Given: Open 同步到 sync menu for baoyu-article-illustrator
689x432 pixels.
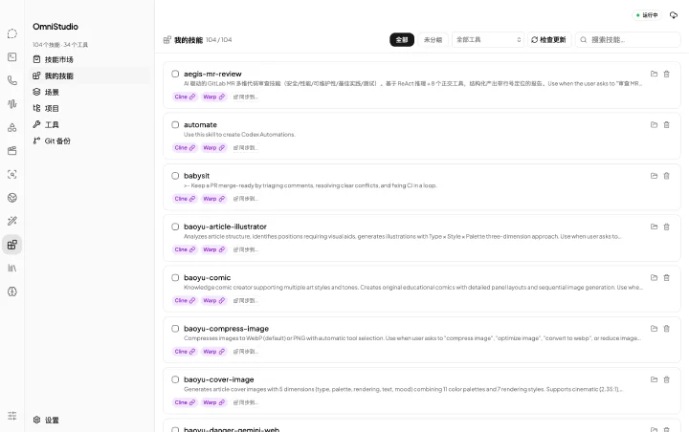Looking at the screenshot, I should (246, 249).
